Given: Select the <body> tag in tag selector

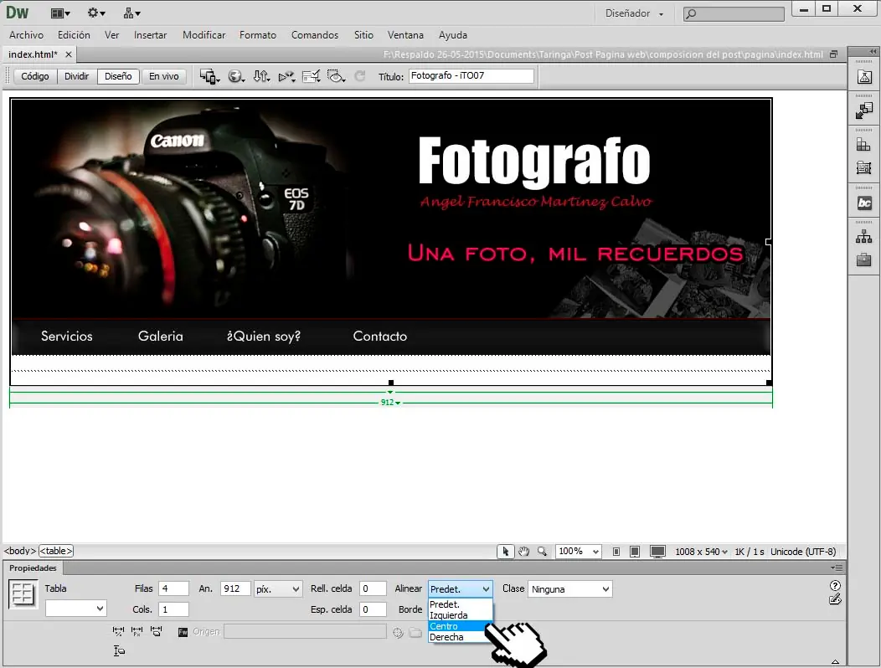Looking at the screenshot, I should 19,551.
